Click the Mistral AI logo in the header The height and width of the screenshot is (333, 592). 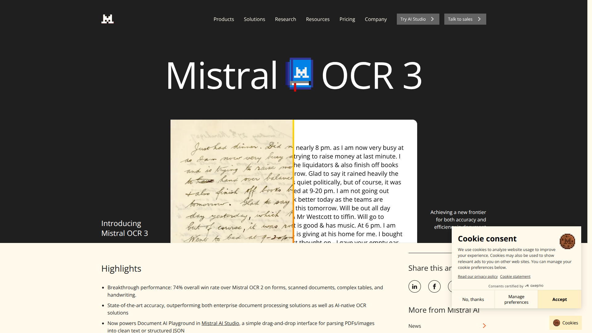[x=107, y=19]
